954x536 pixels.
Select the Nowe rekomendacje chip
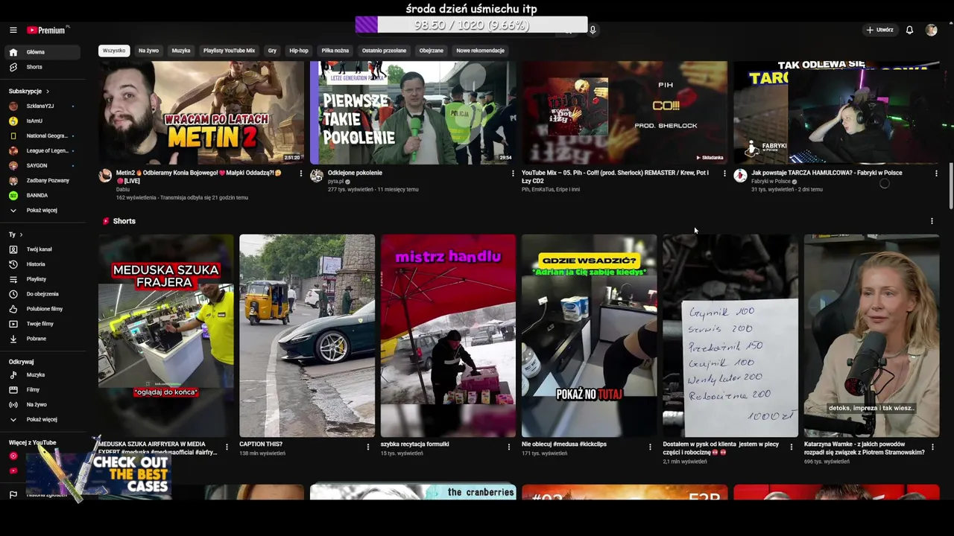481,51
